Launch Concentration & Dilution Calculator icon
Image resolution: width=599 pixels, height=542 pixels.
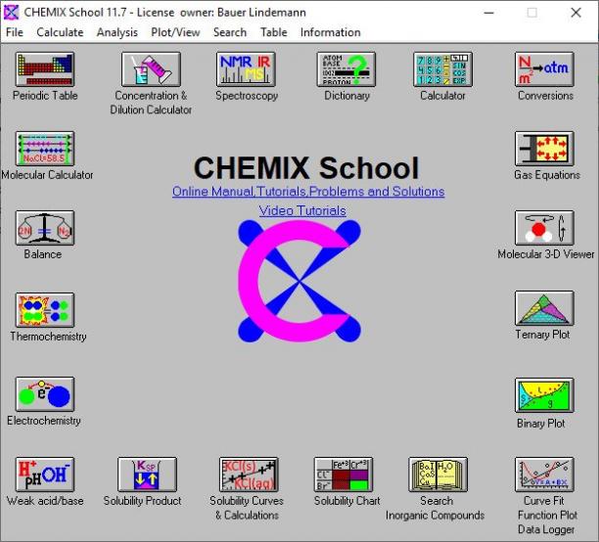(x=151, y=69)
